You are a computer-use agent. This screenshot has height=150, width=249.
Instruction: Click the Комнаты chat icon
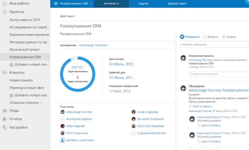[x=4, y=72]
